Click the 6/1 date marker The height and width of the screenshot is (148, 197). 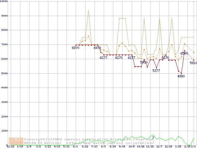75,146
